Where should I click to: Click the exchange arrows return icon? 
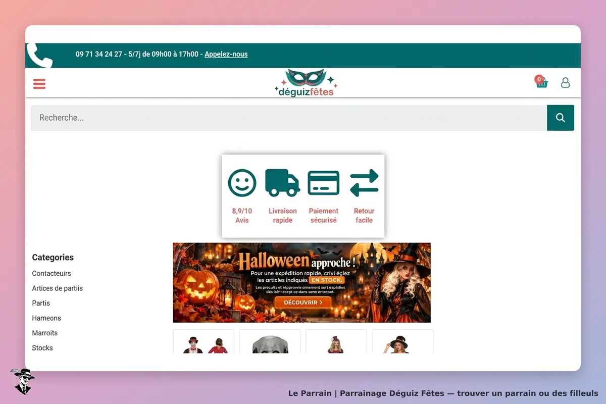tap(364, 182)
